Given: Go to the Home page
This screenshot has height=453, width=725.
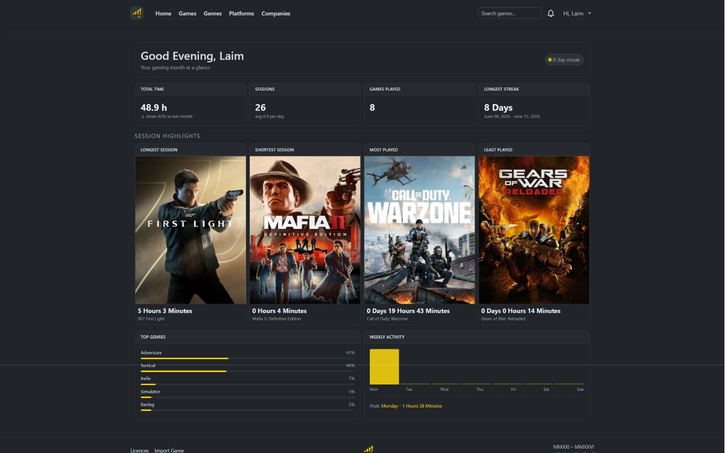Looking at the screenshot, I should 163,14.
